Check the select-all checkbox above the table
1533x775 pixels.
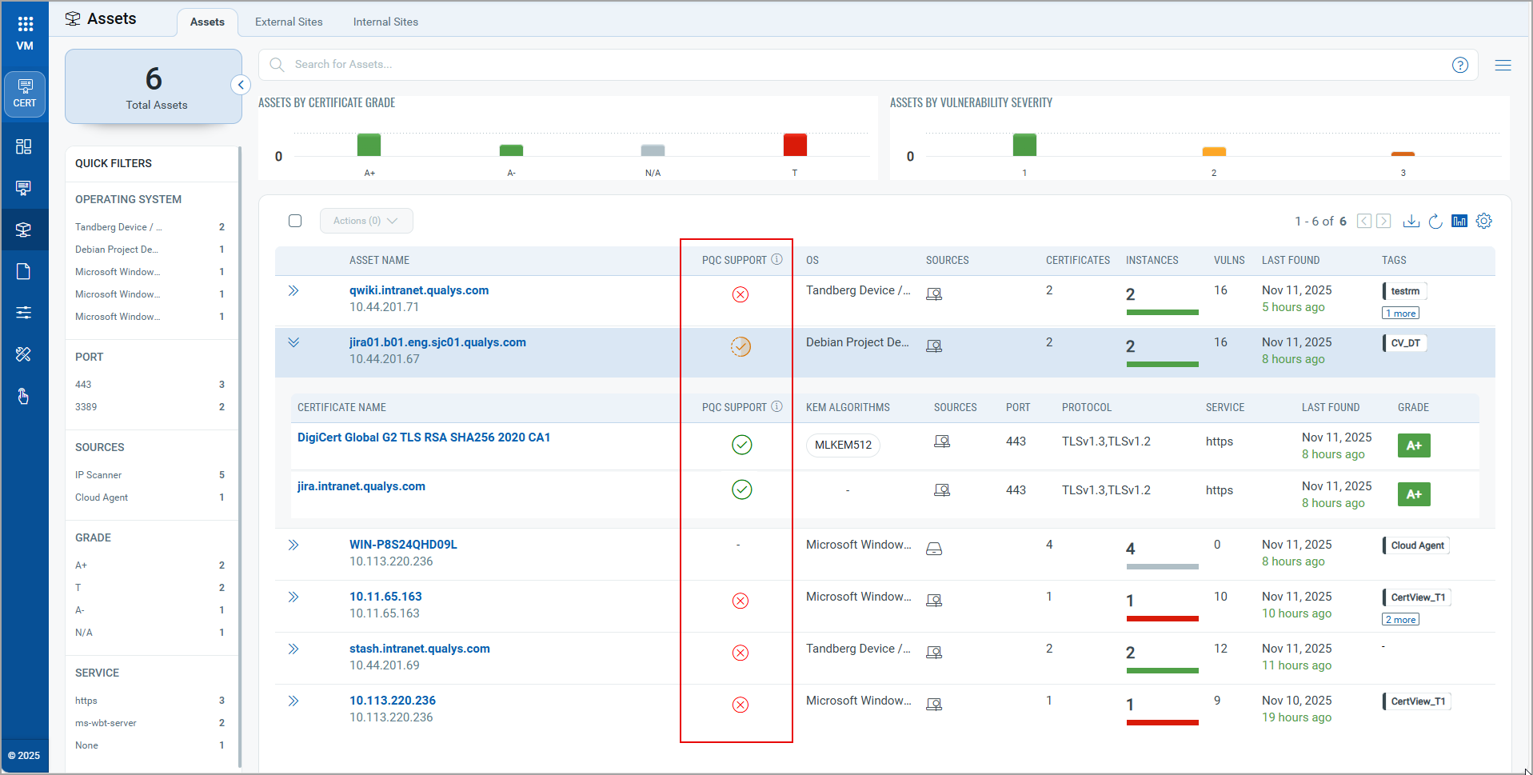click(295, 221)
